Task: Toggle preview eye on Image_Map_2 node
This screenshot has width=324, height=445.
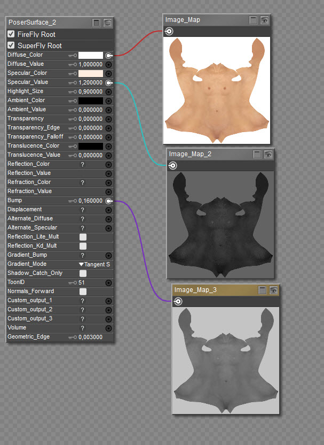Action: [x=268, y=155]
